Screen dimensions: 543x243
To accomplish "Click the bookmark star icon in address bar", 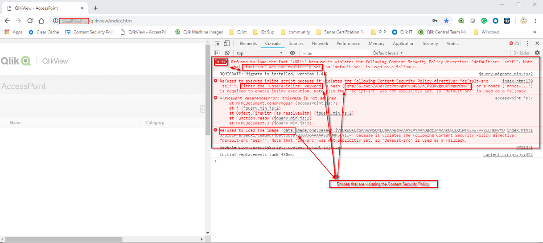I will [x=446, y=21].
